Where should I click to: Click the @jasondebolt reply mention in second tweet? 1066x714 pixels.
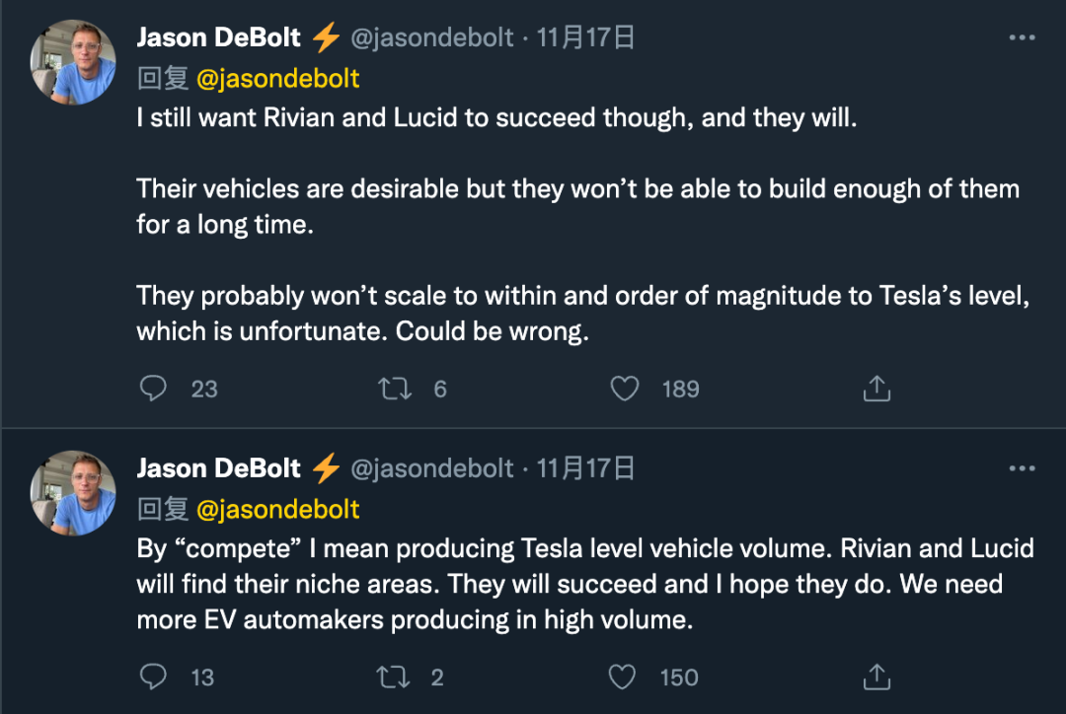[278, 509]
